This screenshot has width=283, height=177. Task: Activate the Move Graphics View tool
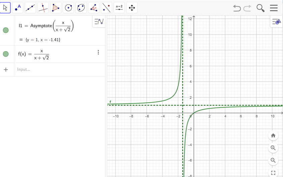[132, 8]
